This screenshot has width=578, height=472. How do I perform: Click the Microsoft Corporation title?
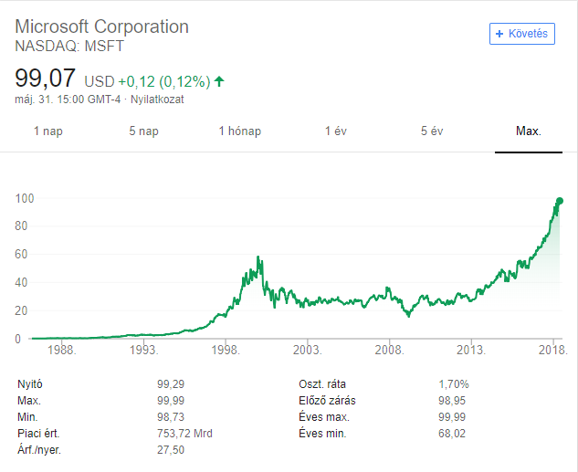102,26
